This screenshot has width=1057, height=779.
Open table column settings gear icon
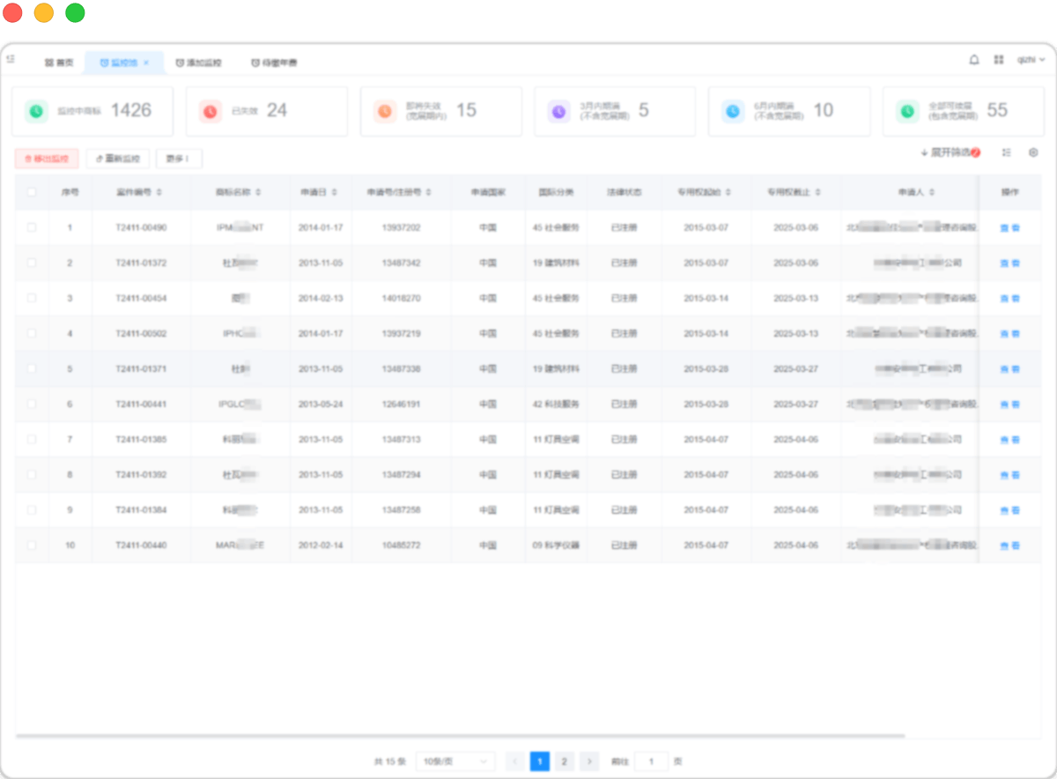[x=1033, y=152]
